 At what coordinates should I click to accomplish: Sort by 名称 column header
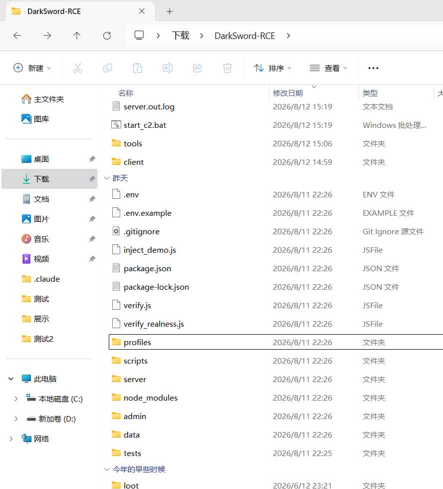click(126, 93)
